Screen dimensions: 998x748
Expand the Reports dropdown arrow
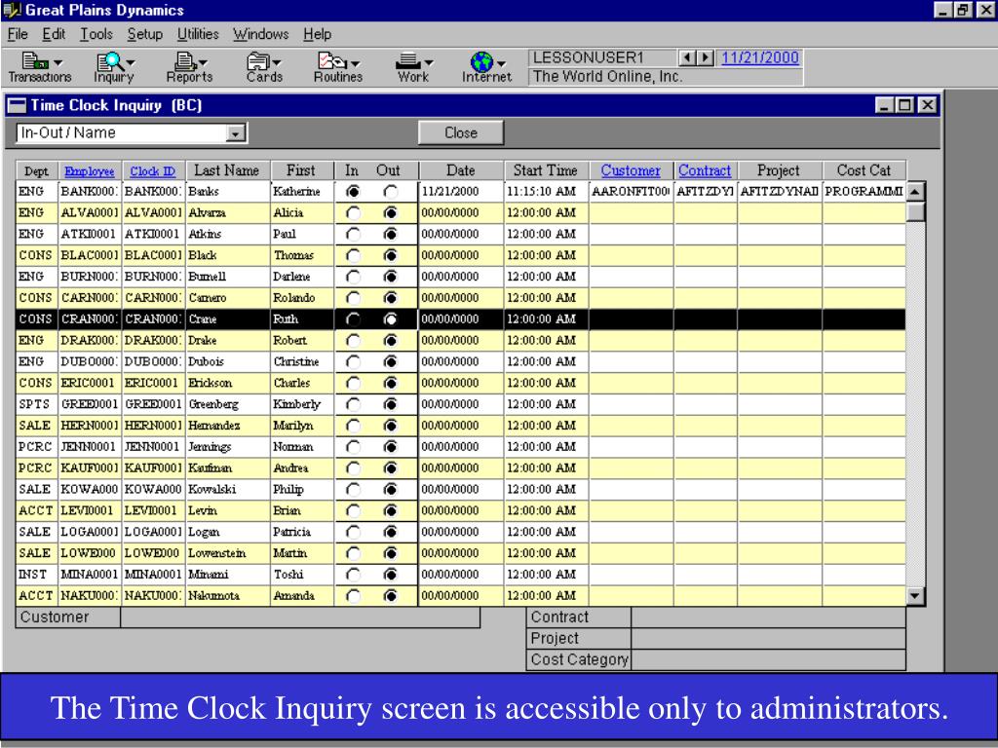[x=203, y=63]
